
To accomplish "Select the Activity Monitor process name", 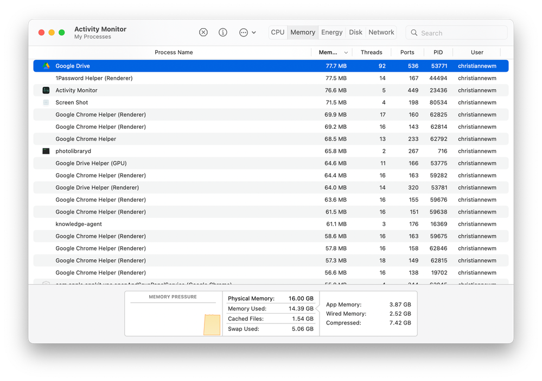I will [76, 90].
